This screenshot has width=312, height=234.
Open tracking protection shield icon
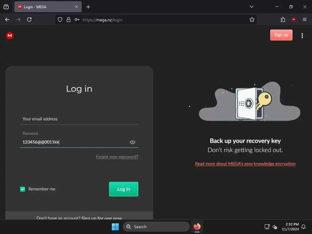click(x=60, y=19)
